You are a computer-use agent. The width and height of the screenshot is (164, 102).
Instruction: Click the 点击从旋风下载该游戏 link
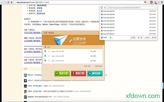[x=33, y=52]
